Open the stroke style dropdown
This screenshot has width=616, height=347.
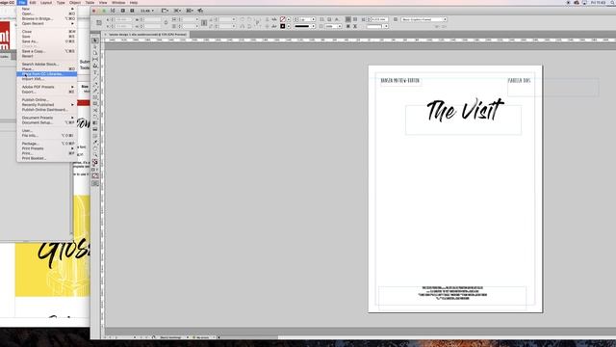click(313, 26)
